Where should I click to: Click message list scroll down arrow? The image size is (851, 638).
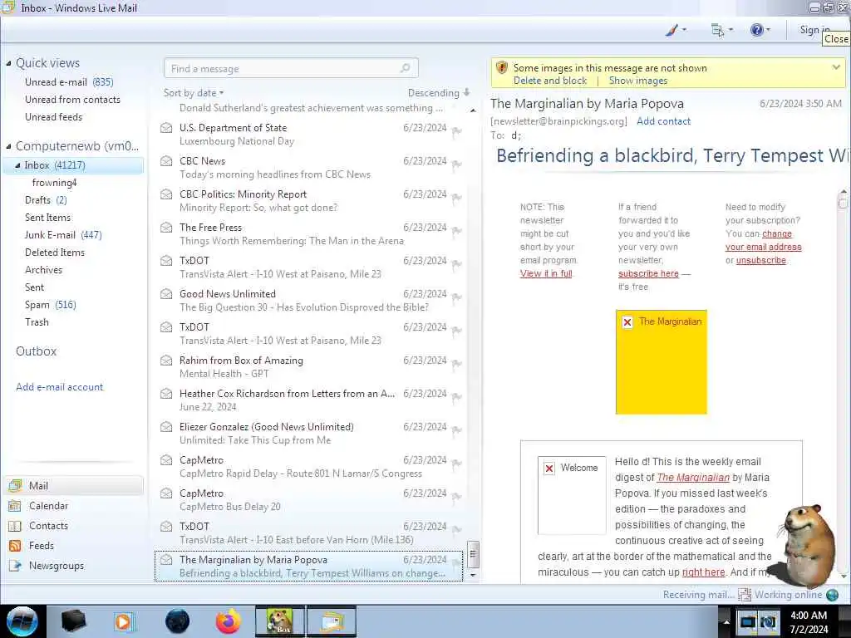tap(473, 575)
